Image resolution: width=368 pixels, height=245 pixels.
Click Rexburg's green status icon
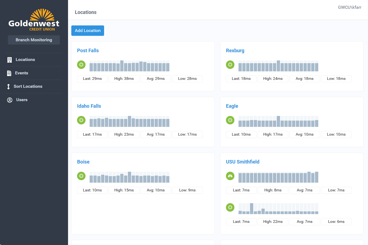(230, 65)
